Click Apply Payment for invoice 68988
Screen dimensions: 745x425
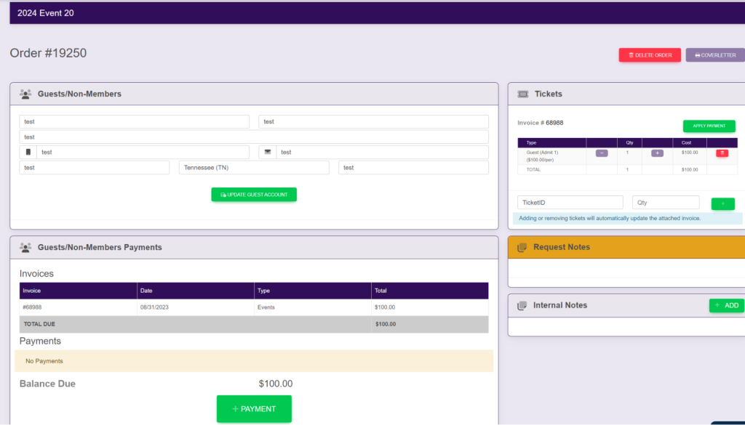[709, 126]
